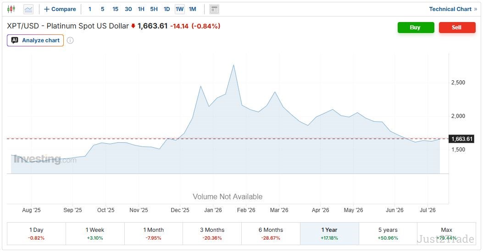Select the area chart type icon
The width and height of the screenshot is (483, 252).
pos(28,9)
